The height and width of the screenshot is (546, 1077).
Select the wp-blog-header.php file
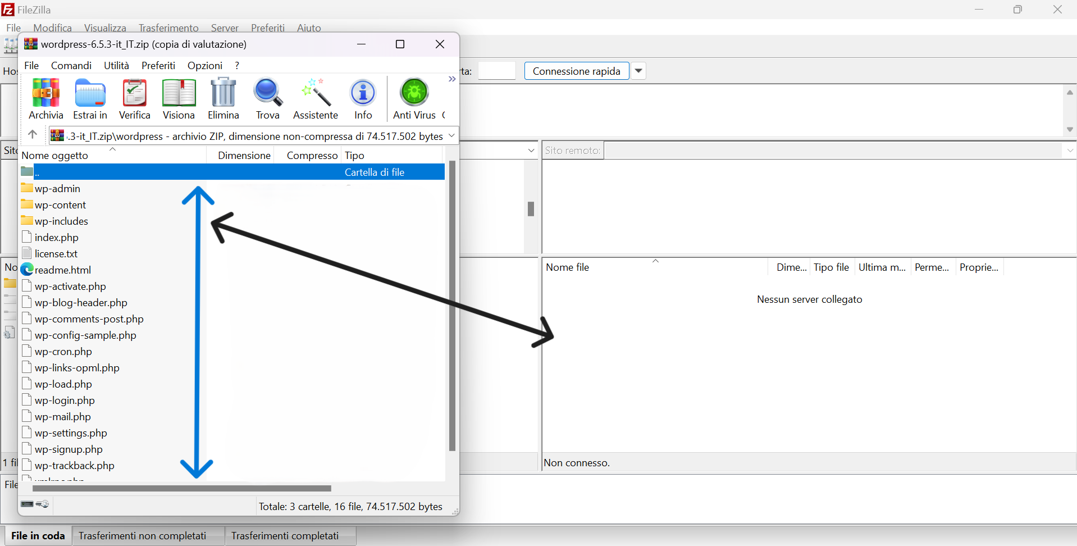pos(81,303)
